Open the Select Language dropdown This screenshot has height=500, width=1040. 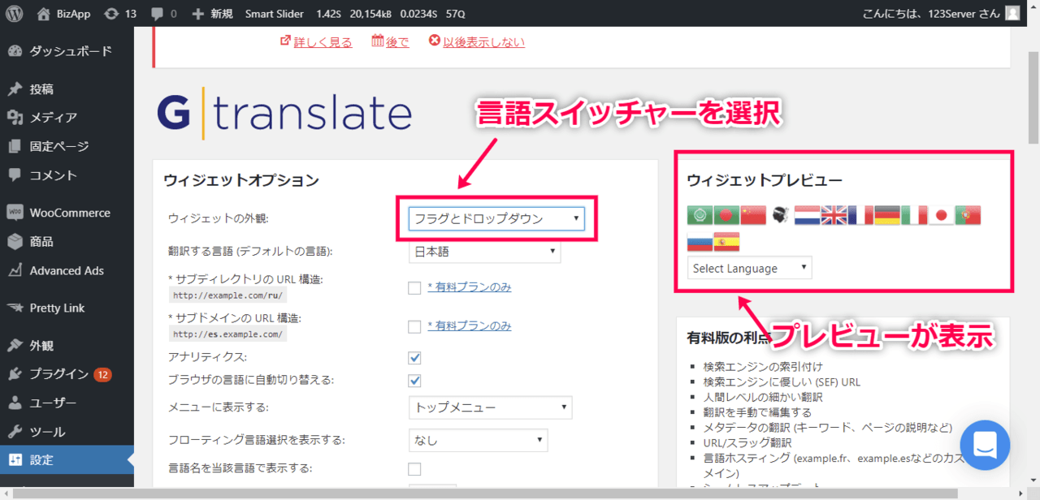coord(749,268)
